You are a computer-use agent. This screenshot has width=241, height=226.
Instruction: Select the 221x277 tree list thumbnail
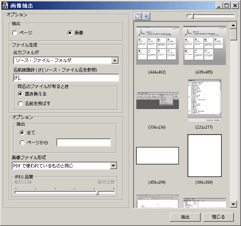(205, 100)
